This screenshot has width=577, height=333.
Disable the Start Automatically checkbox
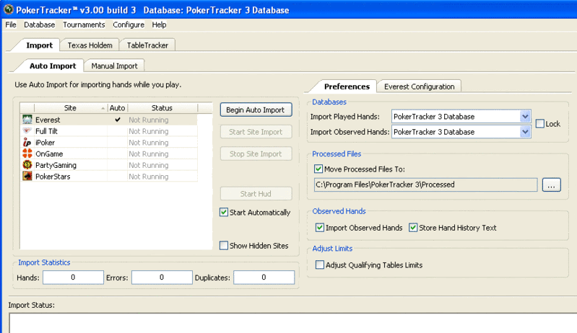(224, 212)
